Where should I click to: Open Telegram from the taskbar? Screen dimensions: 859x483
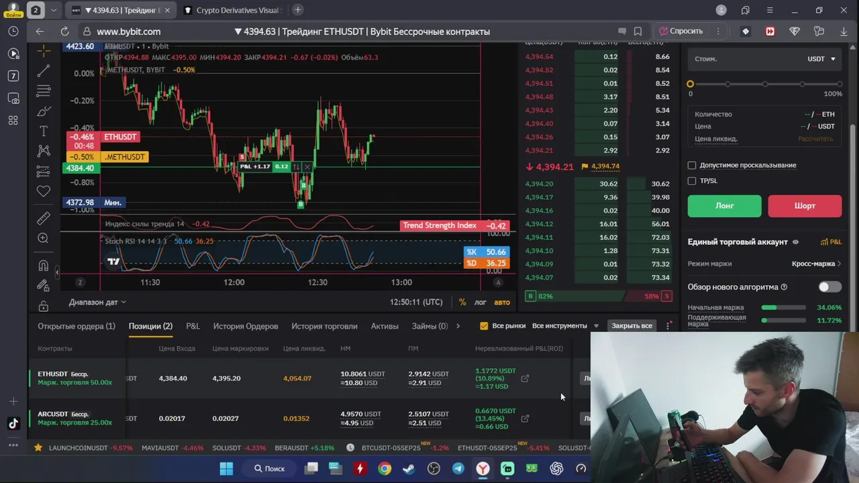coord(458,468)
